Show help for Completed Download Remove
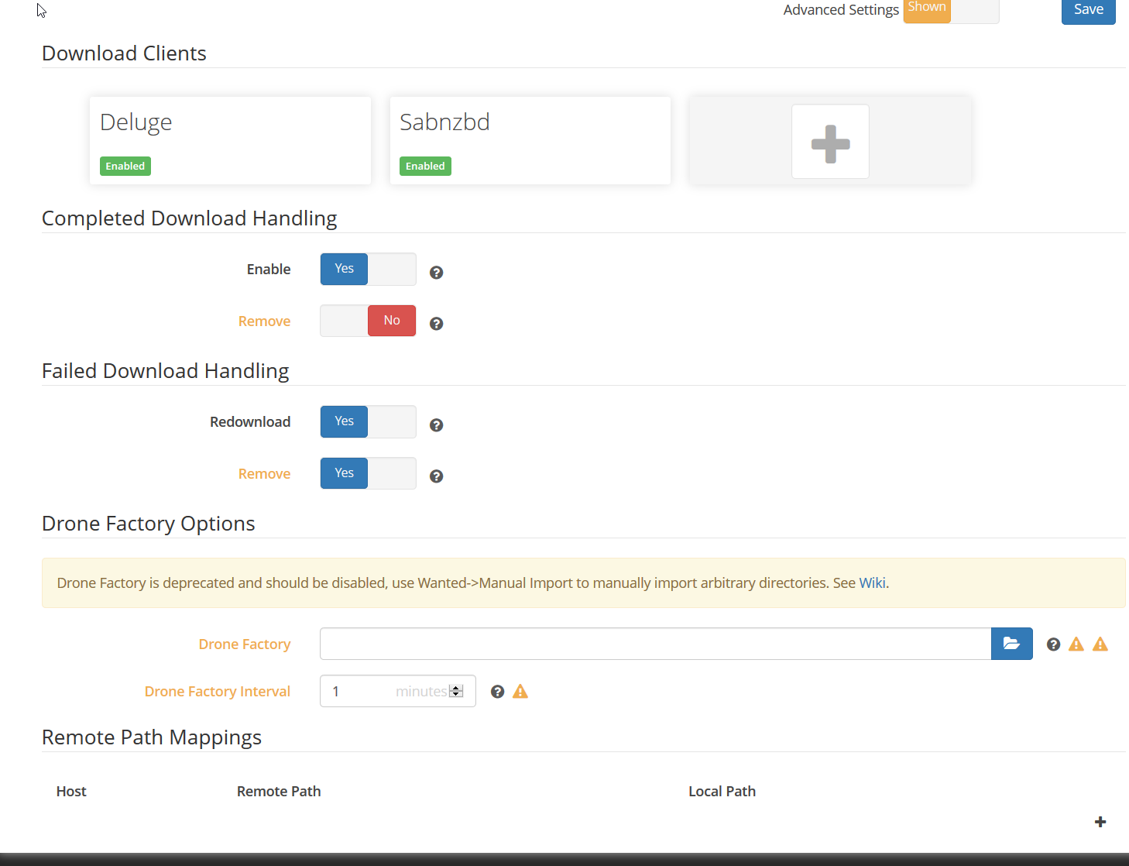This screenshot has width=1129, height=866. tap(437, 324)
